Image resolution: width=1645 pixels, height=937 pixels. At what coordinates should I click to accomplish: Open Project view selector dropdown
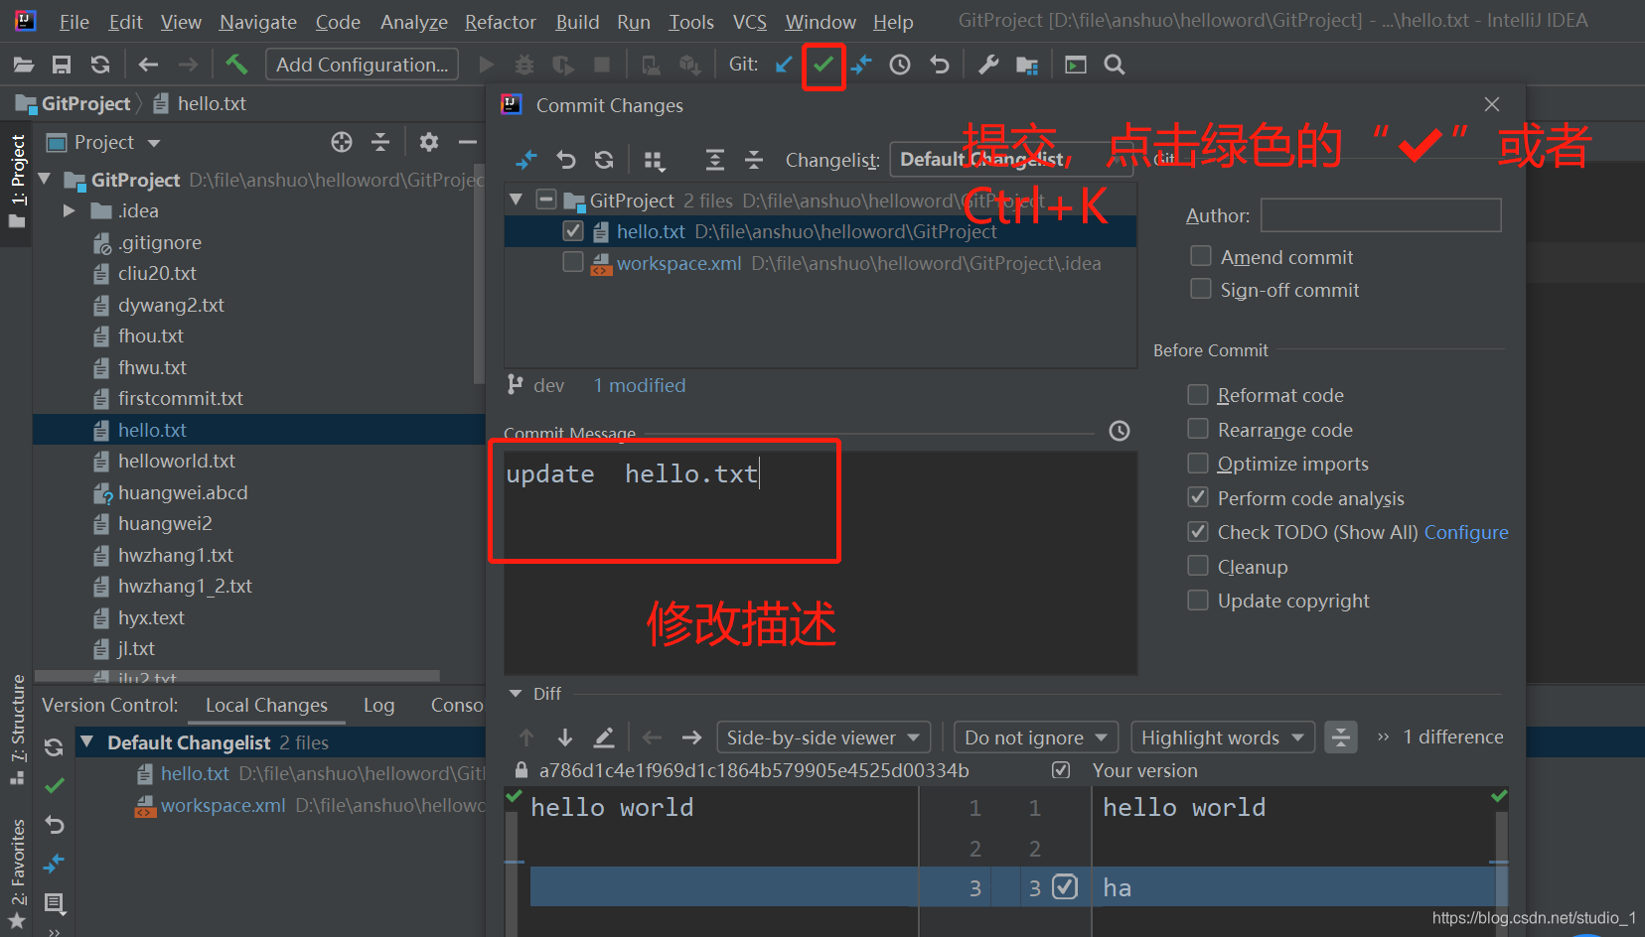(154, 143)
